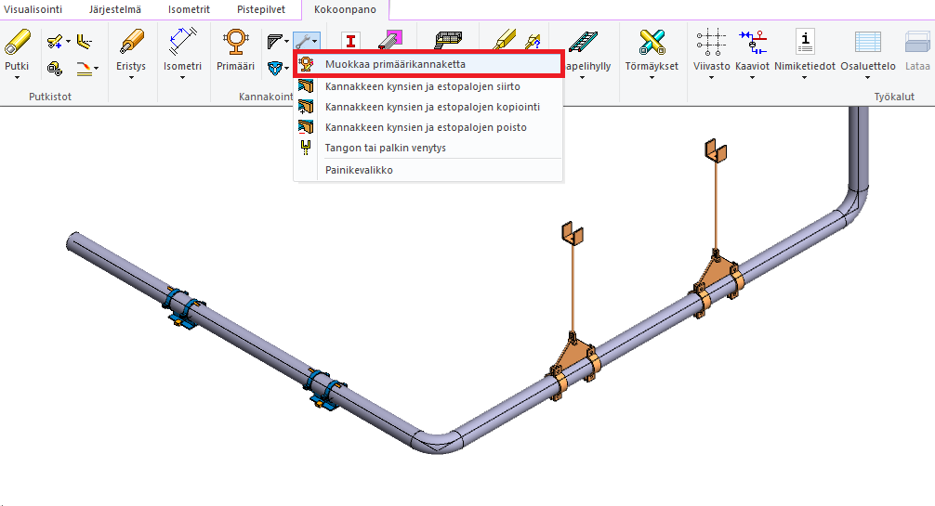Choose Kannakkeen kynsien ja estopalojen poisto

coord(428,127)
